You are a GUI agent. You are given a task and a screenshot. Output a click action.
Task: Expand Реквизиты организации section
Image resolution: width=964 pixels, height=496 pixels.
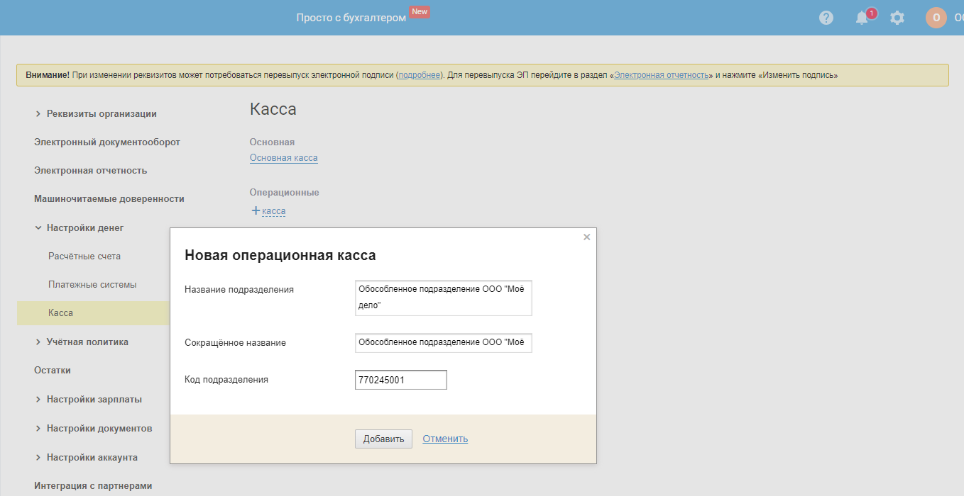(38, 114)
